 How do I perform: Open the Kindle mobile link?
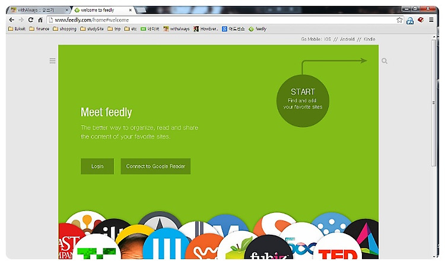click(x=369, y=39)
